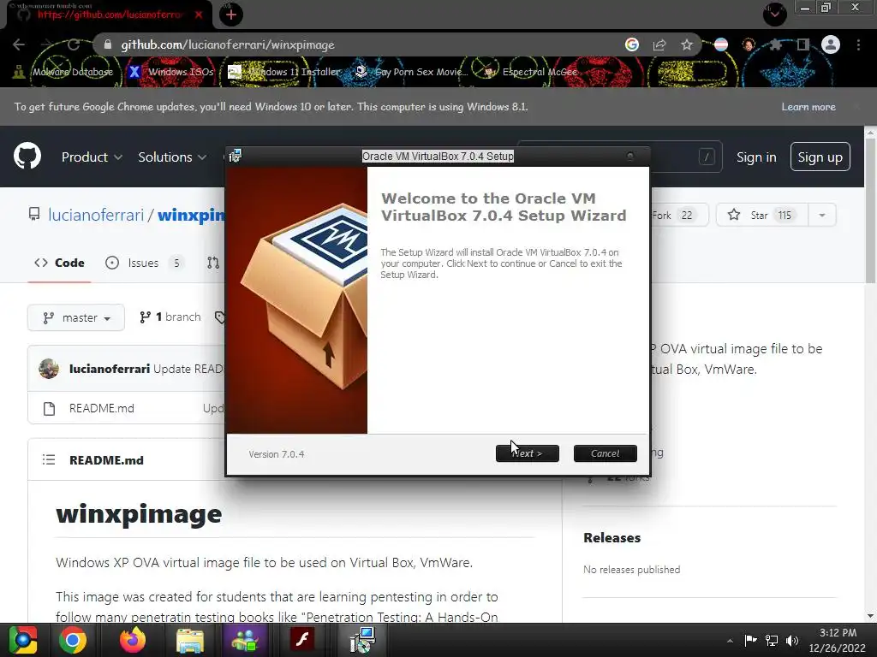Share this page icon
The image size is (877, 657).
(x=659, y=44)
